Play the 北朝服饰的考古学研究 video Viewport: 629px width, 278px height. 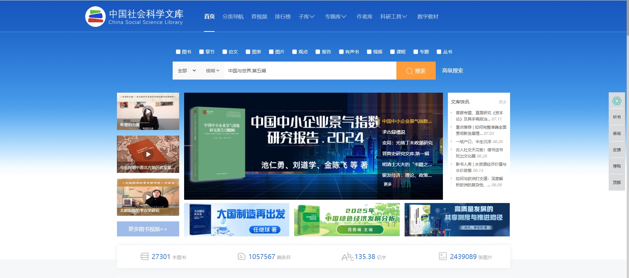(x=148, y=197)
